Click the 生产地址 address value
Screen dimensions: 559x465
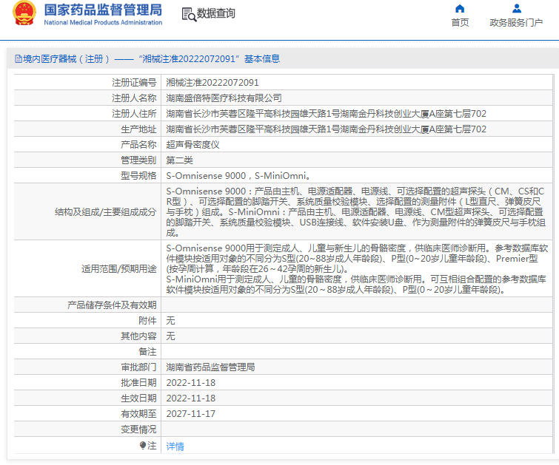(327, 129)
